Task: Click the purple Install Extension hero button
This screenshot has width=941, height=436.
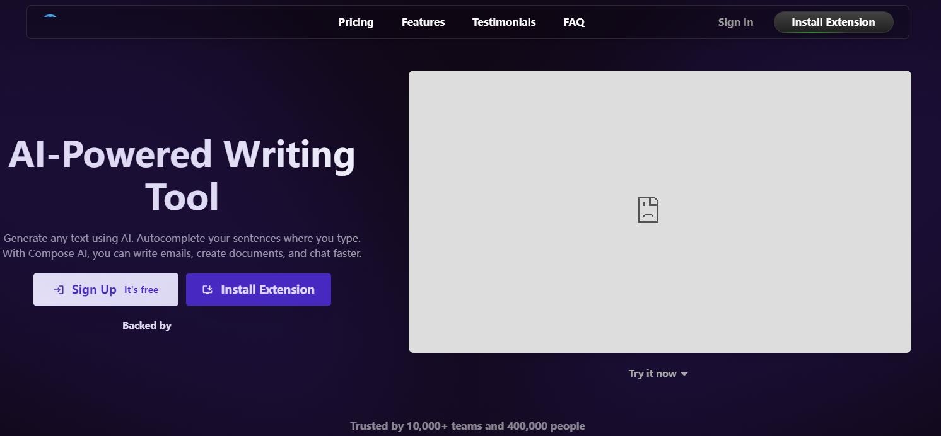Action: click(x=259, y=289)
